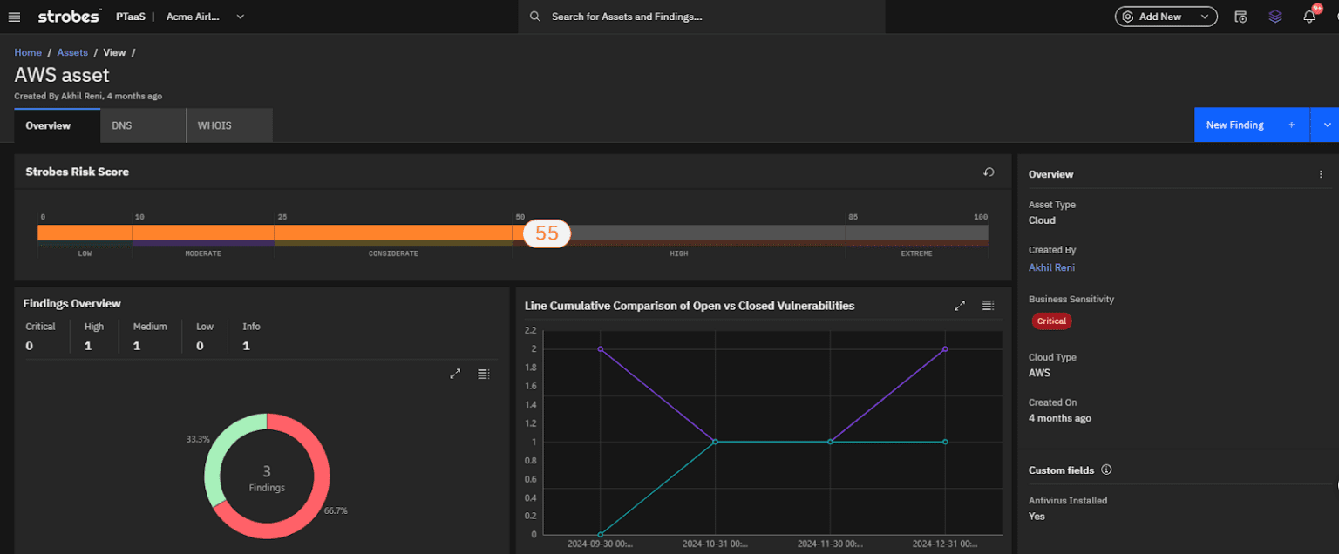
Task: Expand the vulnerabilities line chart to fullscreen
Action: 959,306
